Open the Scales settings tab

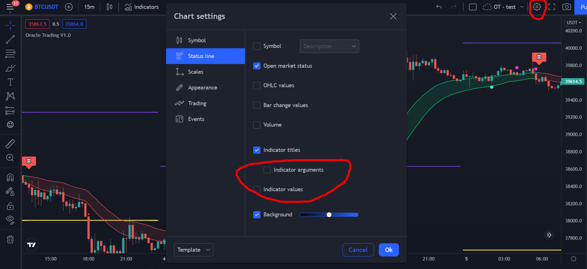[x=195, y=72]
